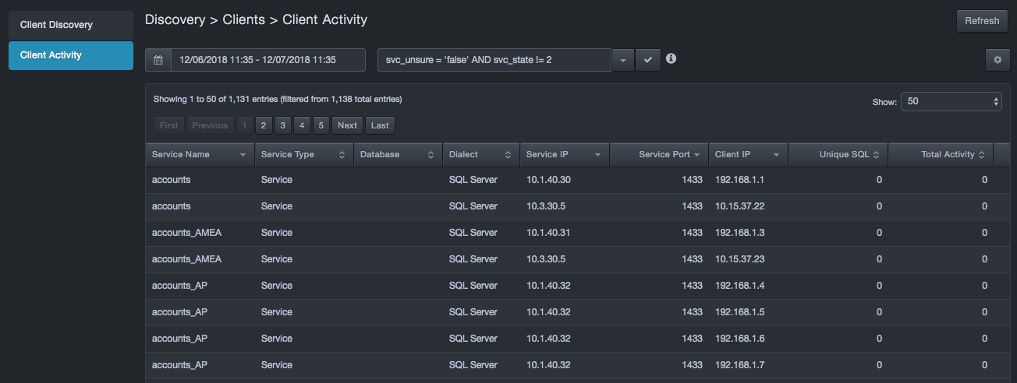The width and height of the screenshot is (1017, 383).
Task: Switch to Client Discovery tab
Action: pyautogui.click(x=71, y=25)
